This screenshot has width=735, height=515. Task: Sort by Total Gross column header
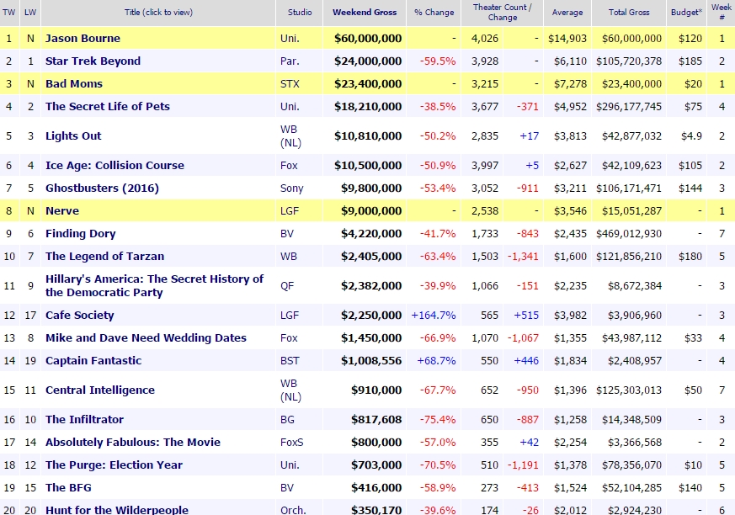pos(629,12)
